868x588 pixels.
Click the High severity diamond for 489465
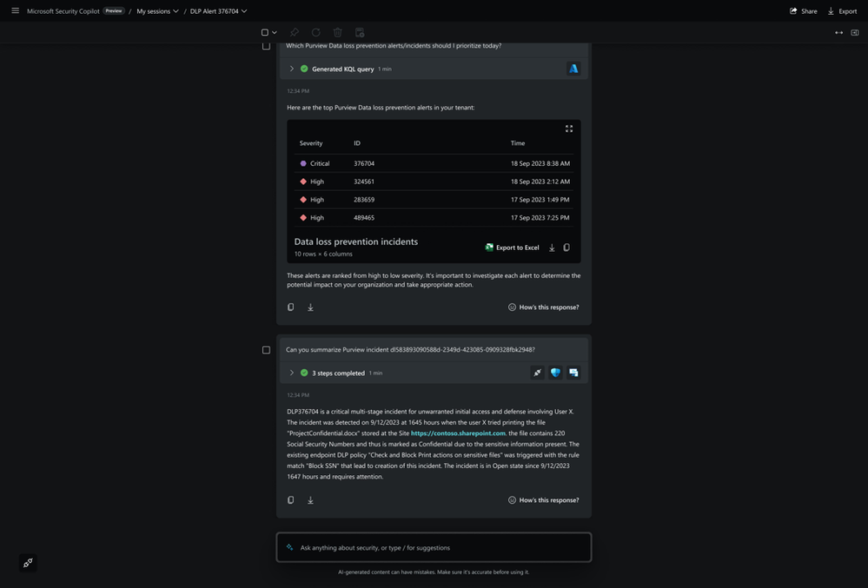point(303,218)
